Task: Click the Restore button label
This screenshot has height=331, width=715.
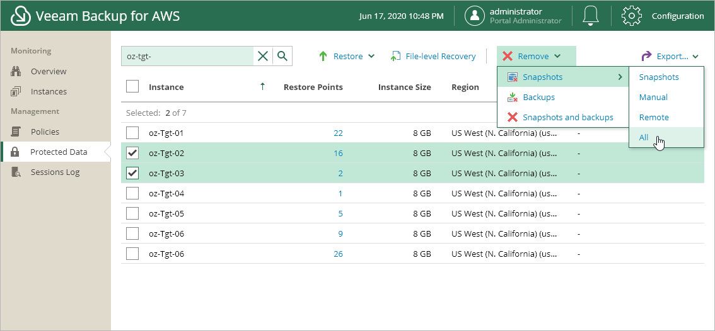Action: coord(348,56)
